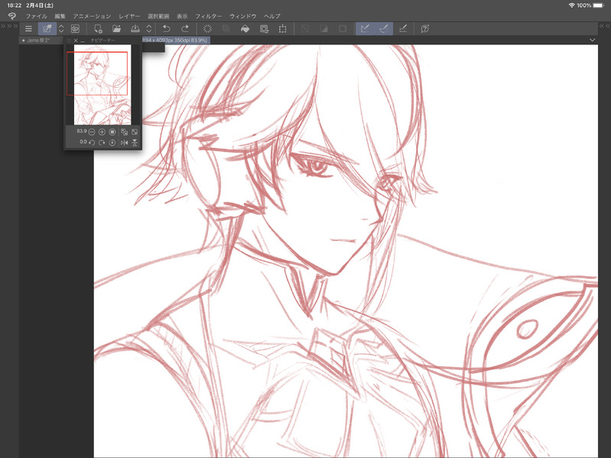Rotate canvas left in navigator

click(92, 142)
